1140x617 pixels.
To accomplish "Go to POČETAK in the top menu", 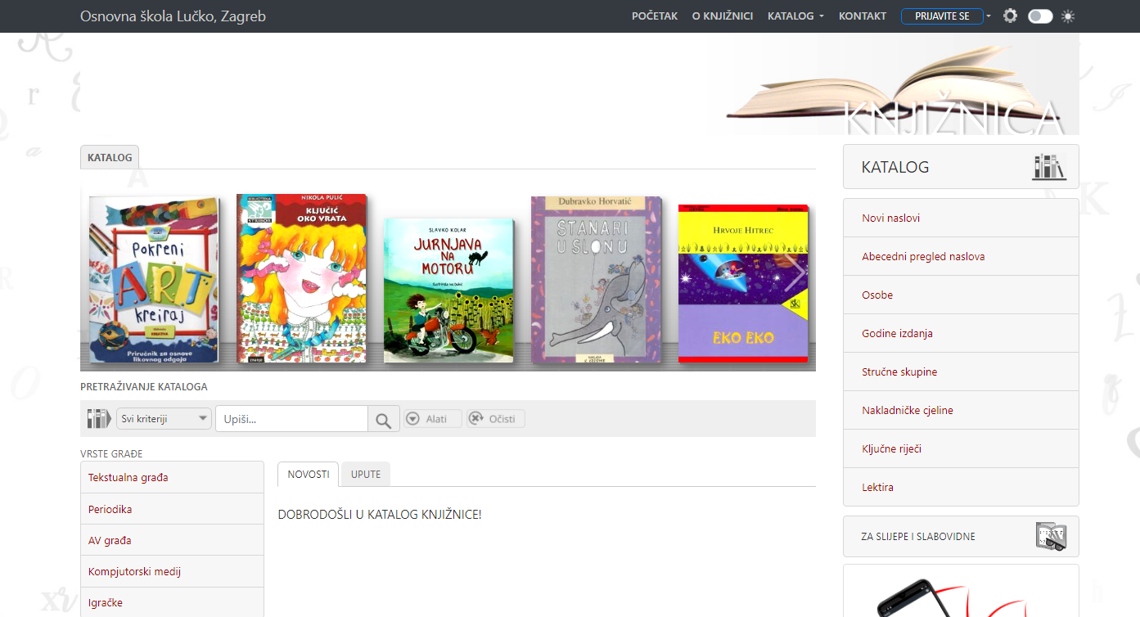I will (x=655, y=16).
